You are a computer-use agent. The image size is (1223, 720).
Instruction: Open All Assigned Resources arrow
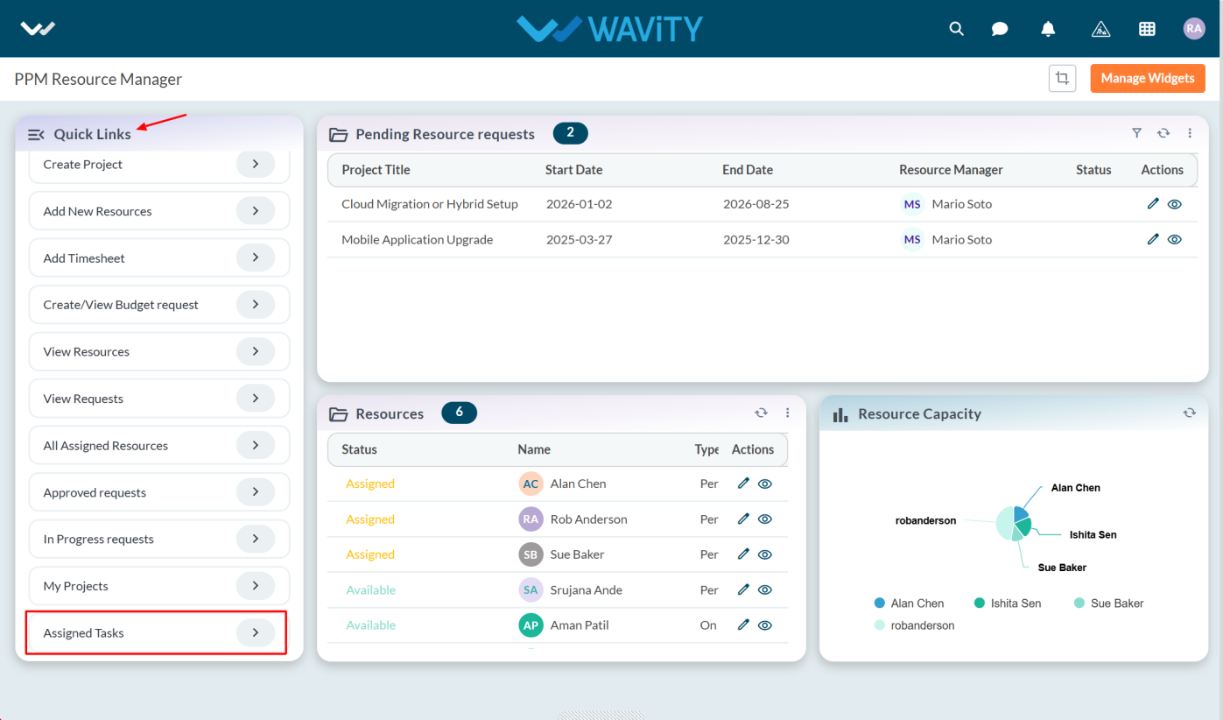coord(256,445)
